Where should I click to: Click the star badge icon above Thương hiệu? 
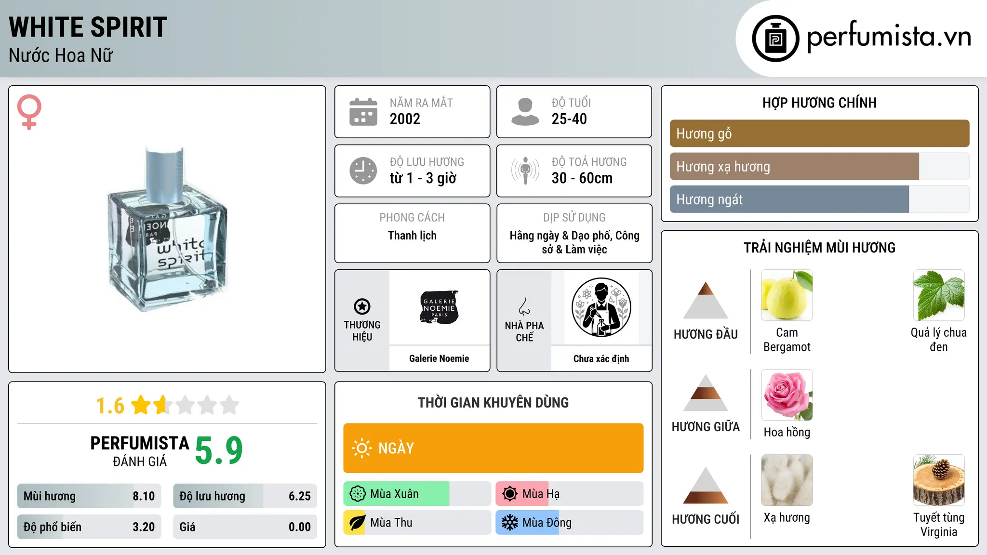(362, 306)
